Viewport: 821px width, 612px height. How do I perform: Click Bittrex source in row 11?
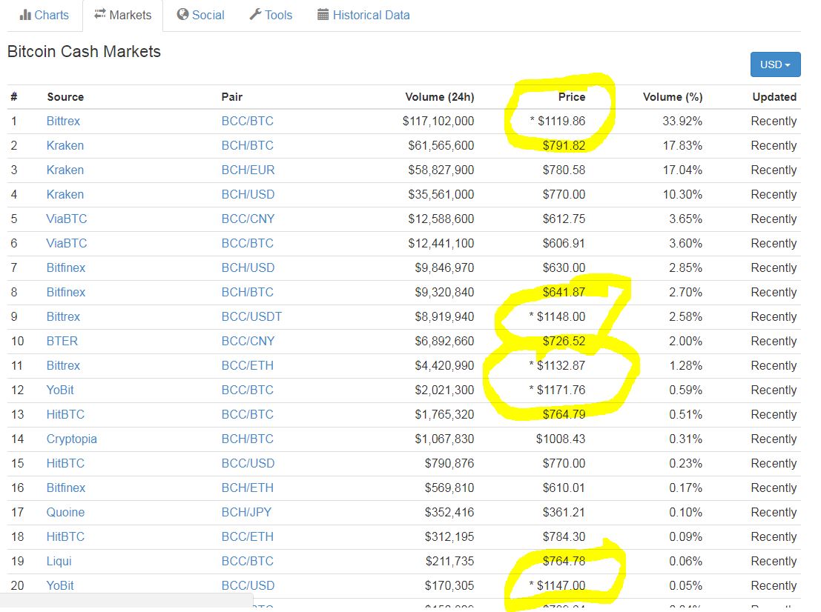pos(63,365)
